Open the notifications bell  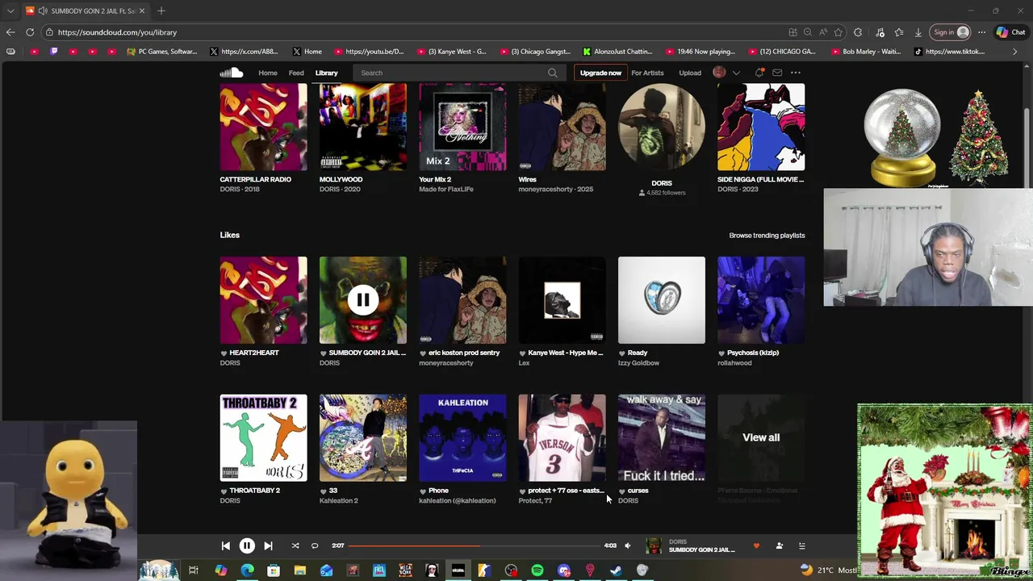[759, 73]
